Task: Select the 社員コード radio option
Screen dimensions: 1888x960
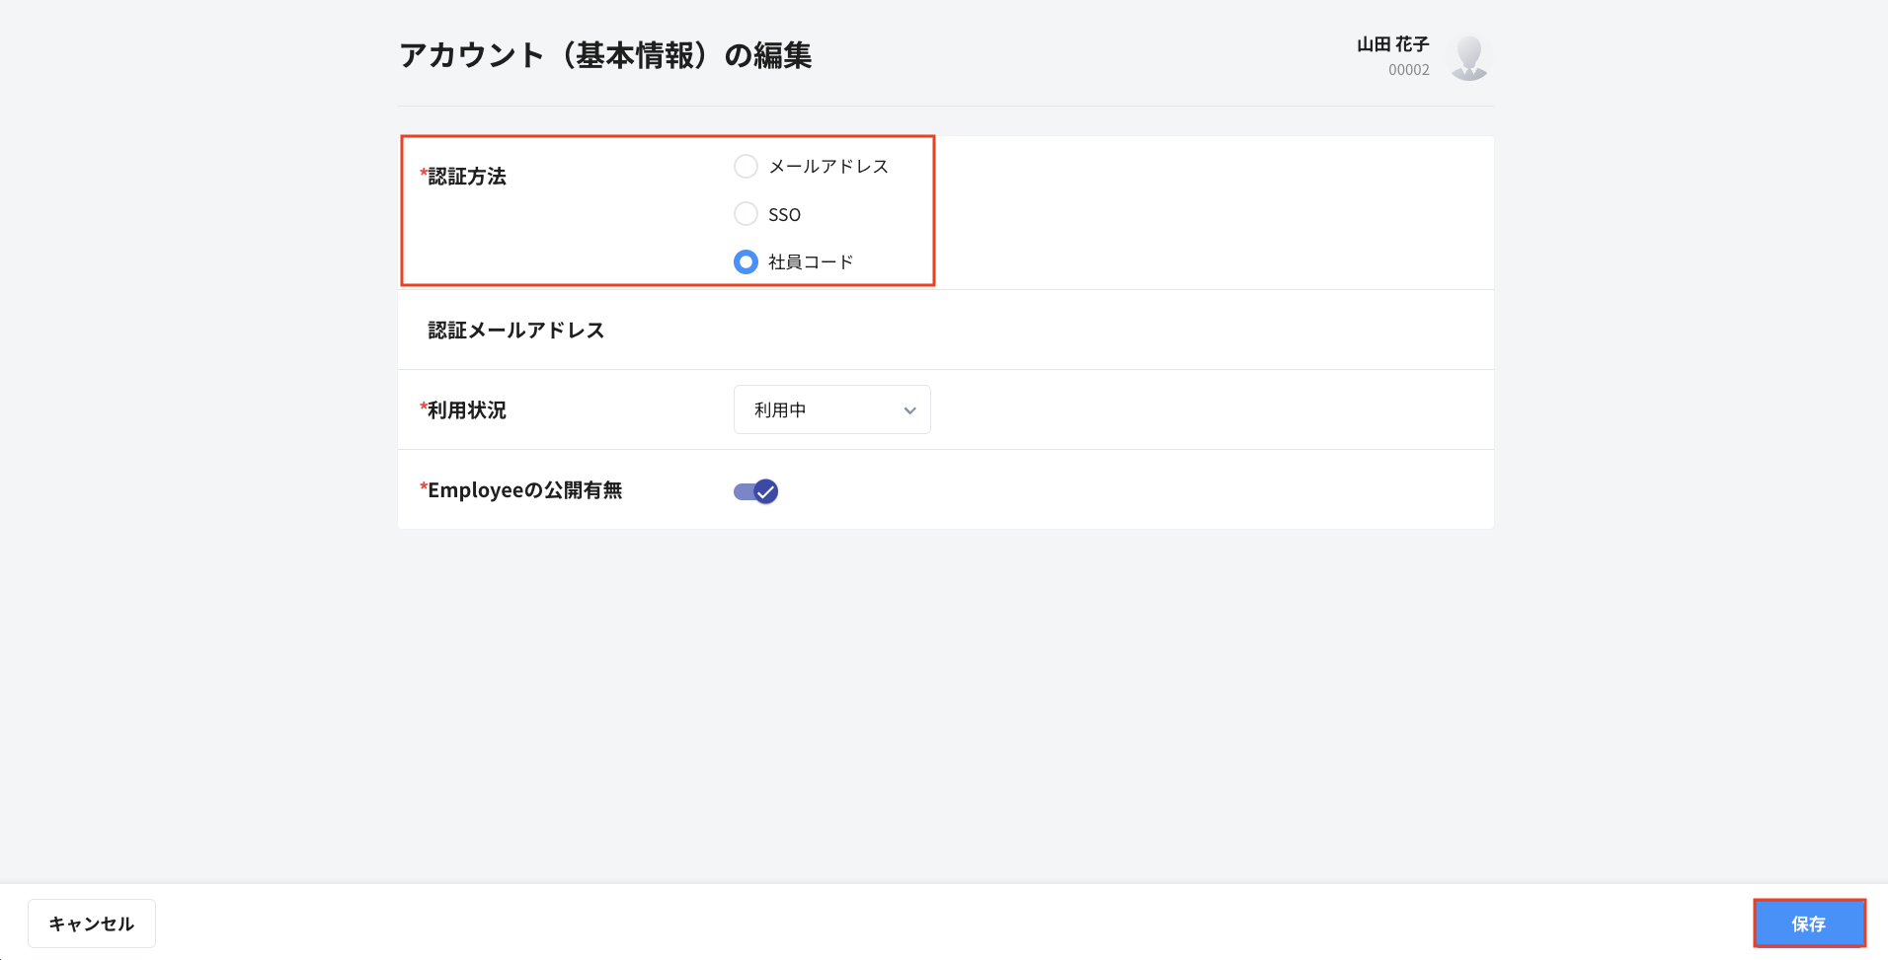Action: [746, 261]
